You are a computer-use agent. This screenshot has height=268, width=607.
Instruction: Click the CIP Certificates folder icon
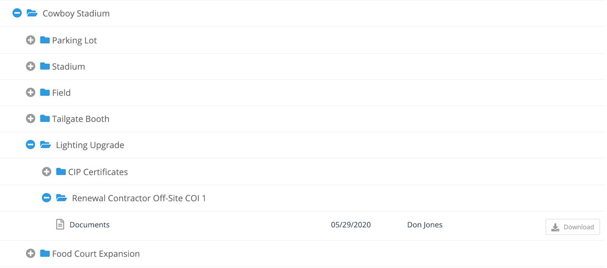(61, 172)
